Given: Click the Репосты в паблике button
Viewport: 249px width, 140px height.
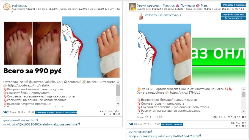Looking at the screenshot, I should (x=233, y=5).
